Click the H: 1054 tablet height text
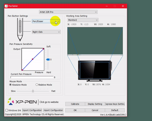 tap(106, 84)
